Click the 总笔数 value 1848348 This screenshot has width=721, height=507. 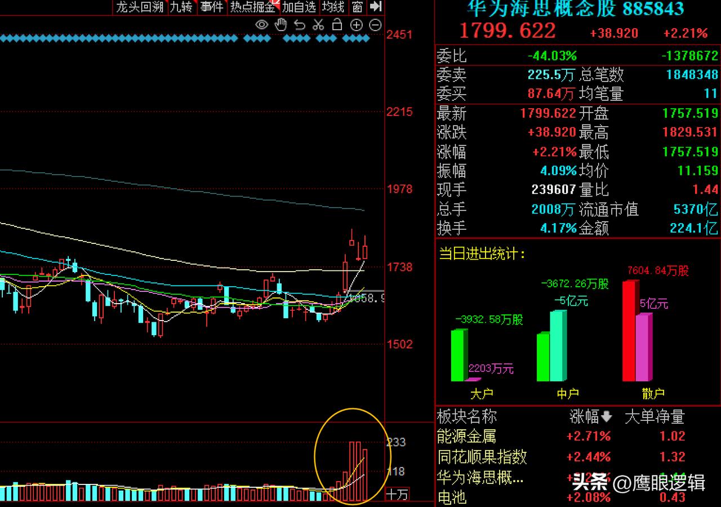692,74
